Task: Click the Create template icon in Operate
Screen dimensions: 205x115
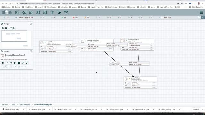Action: (23, 63)
